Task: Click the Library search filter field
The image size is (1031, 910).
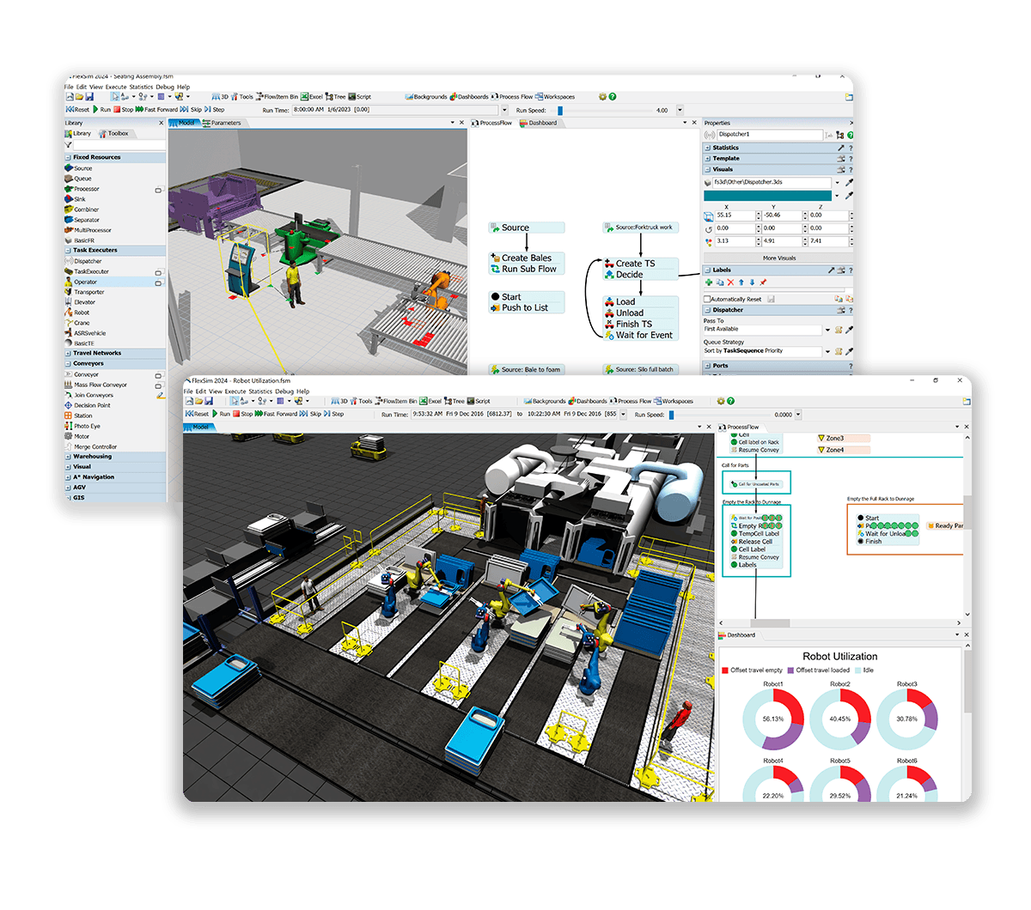Action: [x=118, y=145]
